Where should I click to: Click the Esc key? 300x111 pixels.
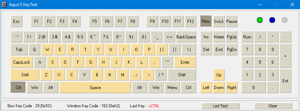pyautogui.click(x=17, y=21)
